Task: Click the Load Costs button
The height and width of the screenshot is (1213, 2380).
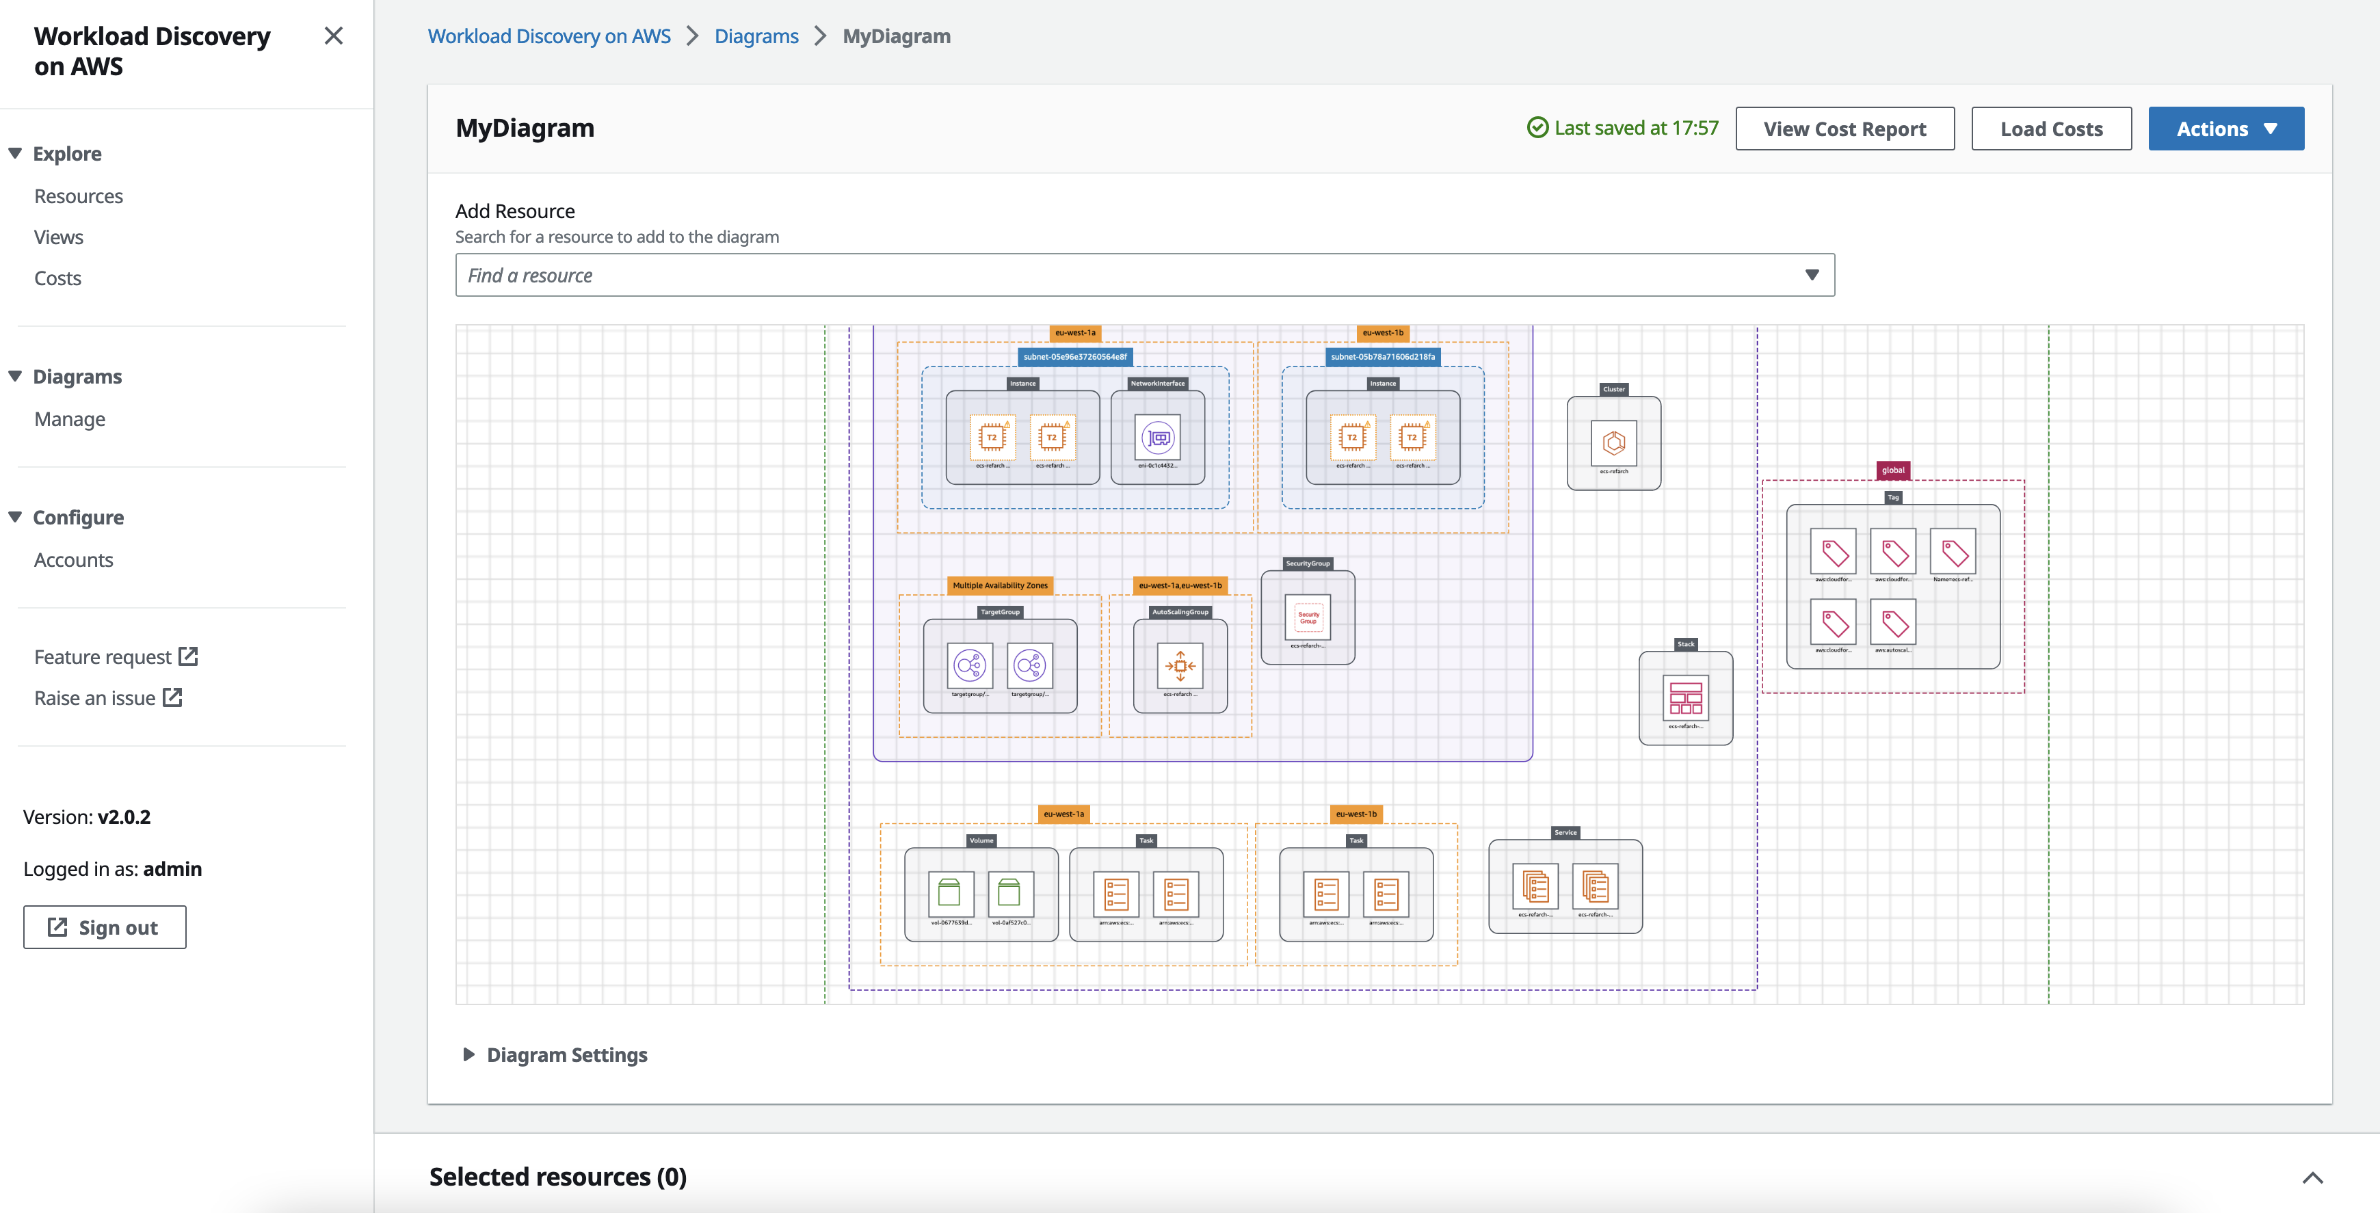Action: coord(2050,127)
